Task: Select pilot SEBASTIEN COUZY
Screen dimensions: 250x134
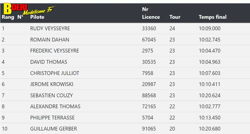Action: point(51,95)
